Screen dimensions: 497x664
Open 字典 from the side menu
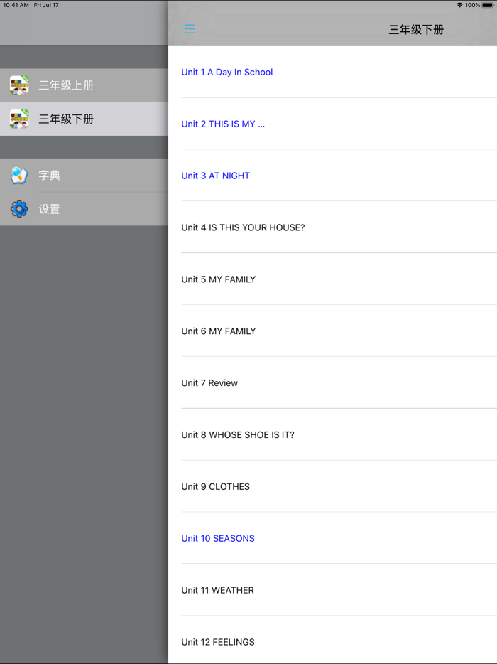pos(84,176)
